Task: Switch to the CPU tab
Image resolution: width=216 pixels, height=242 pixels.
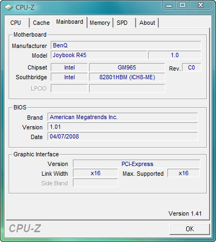Action: [x=18, y=23]
